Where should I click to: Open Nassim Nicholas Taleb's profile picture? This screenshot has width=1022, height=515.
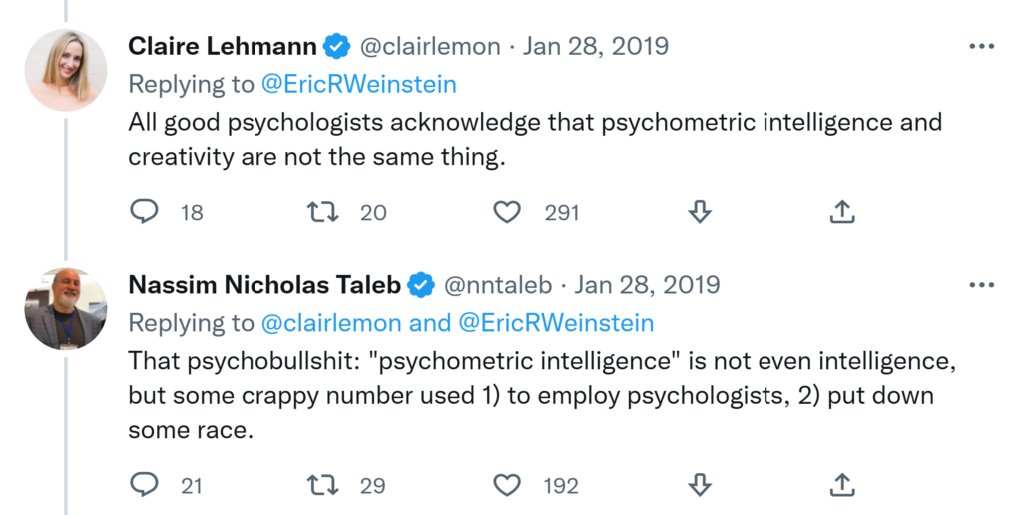tap(66, 308)
